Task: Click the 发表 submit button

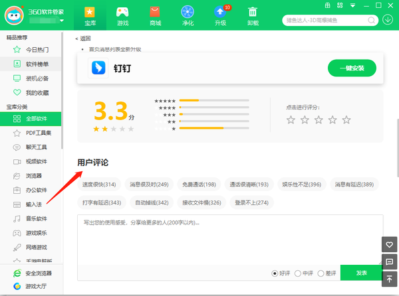Action: [361, 273]
